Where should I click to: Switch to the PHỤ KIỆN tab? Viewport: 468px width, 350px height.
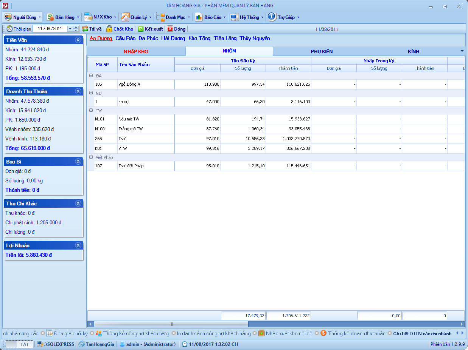point(322,51)
